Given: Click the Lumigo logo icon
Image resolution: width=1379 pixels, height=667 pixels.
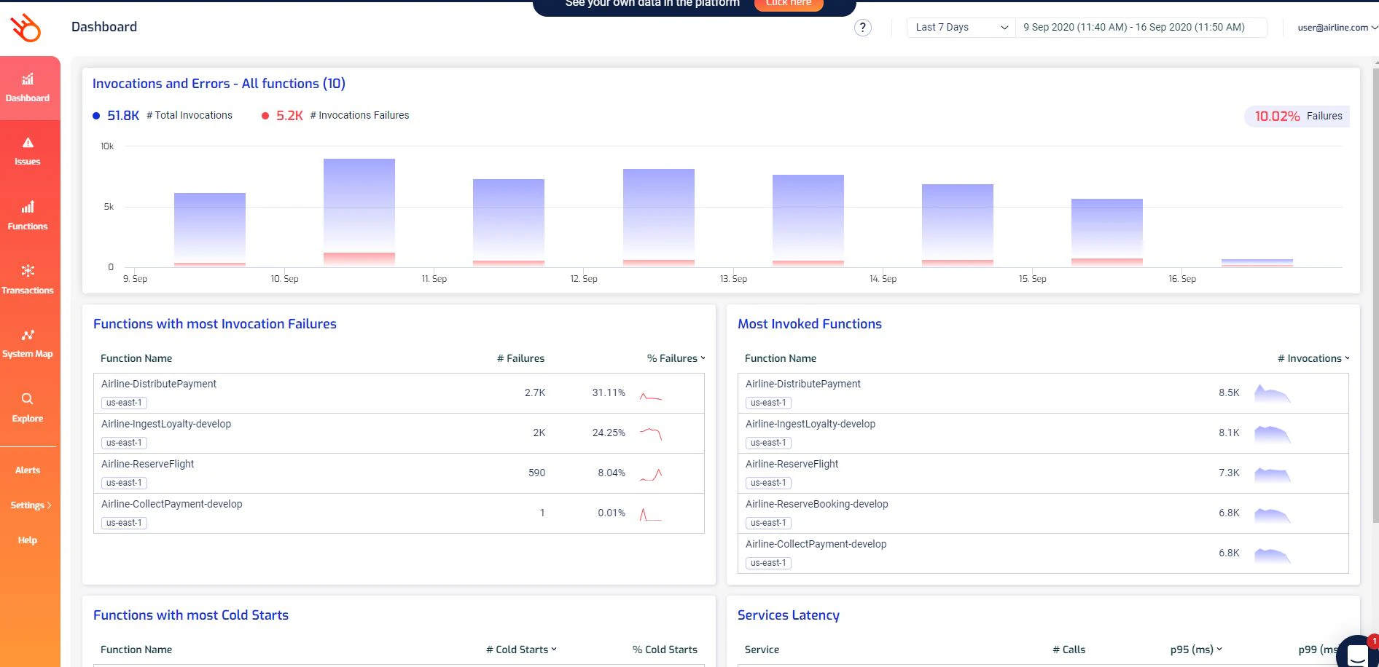Looking at the screenshot, I should coord(26,28).
